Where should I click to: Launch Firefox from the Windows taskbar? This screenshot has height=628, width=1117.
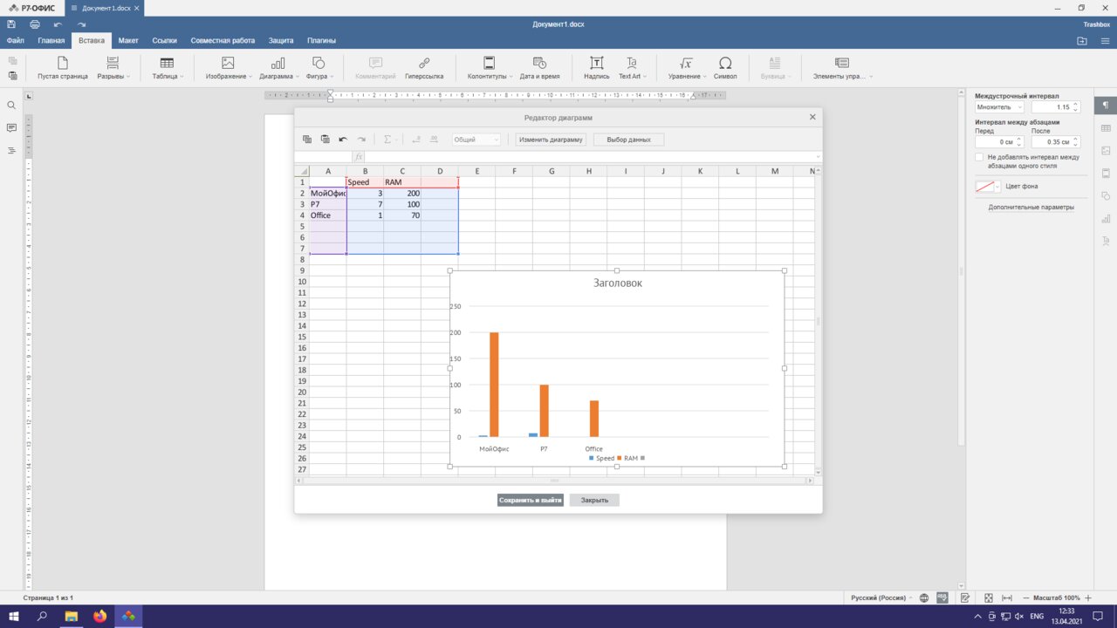tap(99, 617)
